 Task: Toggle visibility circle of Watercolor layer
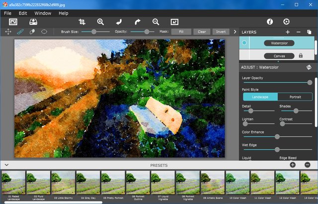(x=244, y=43)
